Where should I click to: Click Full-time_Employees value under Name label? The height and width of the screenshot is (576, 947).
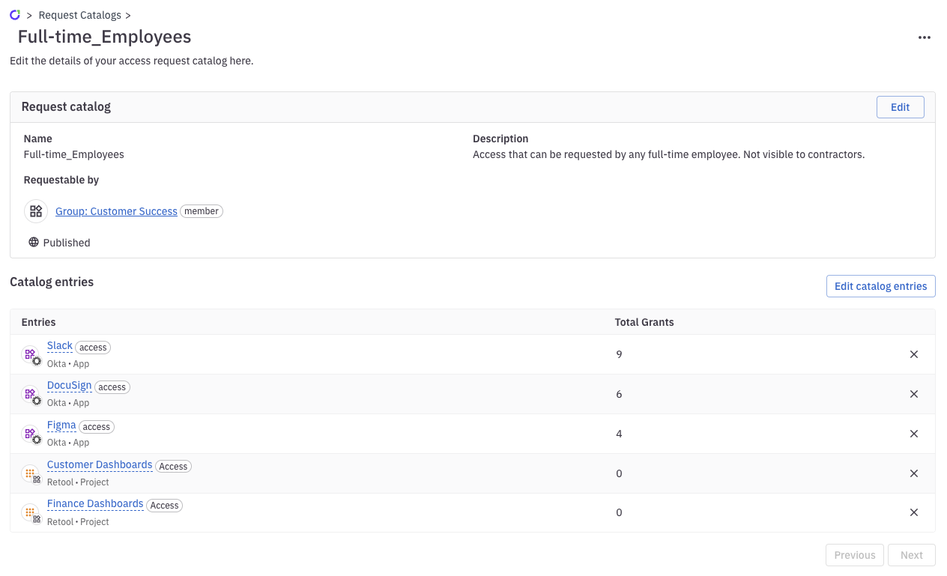tap(73, 154)
